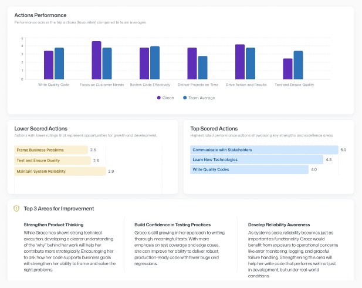362x288 pixels.
Task: Click the purple Grace legend dot
Action: tap(158, 98)
